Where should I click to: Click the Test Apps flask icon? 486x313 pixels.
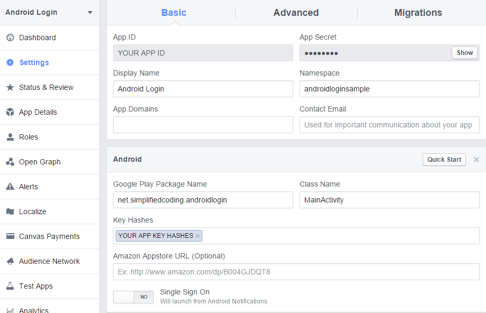(10, 286)
